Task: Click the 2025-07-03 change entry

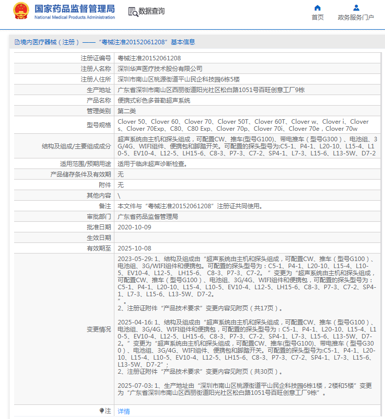Action: (x=245, y=389)
